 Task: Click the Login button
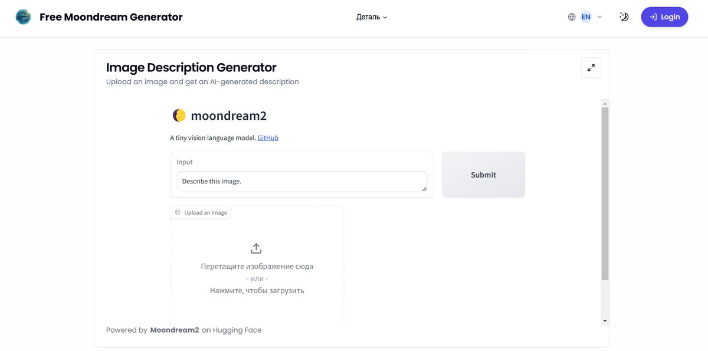coord(664,17)
